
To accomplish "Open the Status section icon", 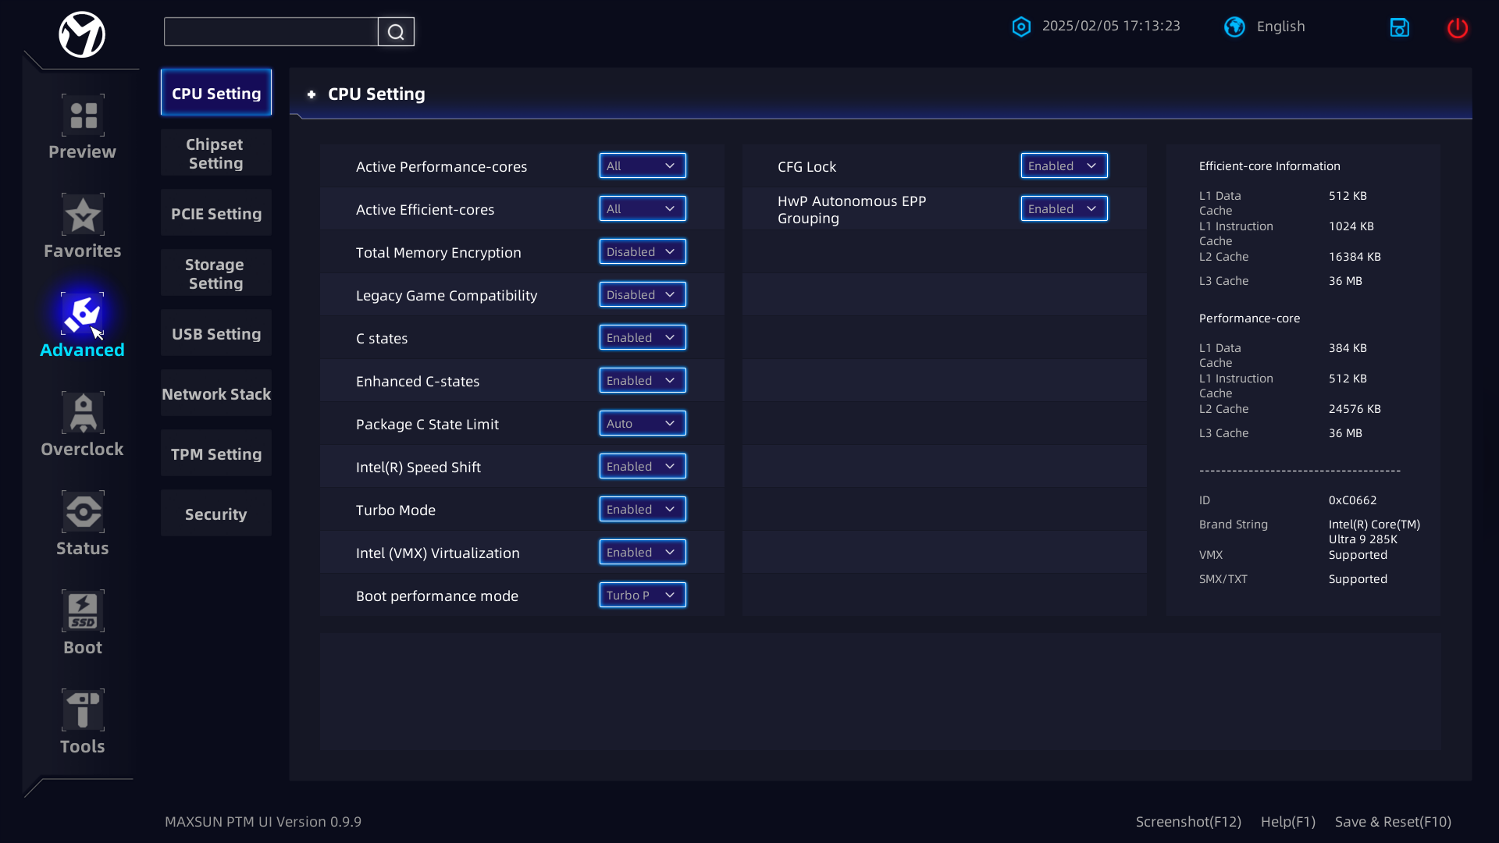I will pos(83,512).
